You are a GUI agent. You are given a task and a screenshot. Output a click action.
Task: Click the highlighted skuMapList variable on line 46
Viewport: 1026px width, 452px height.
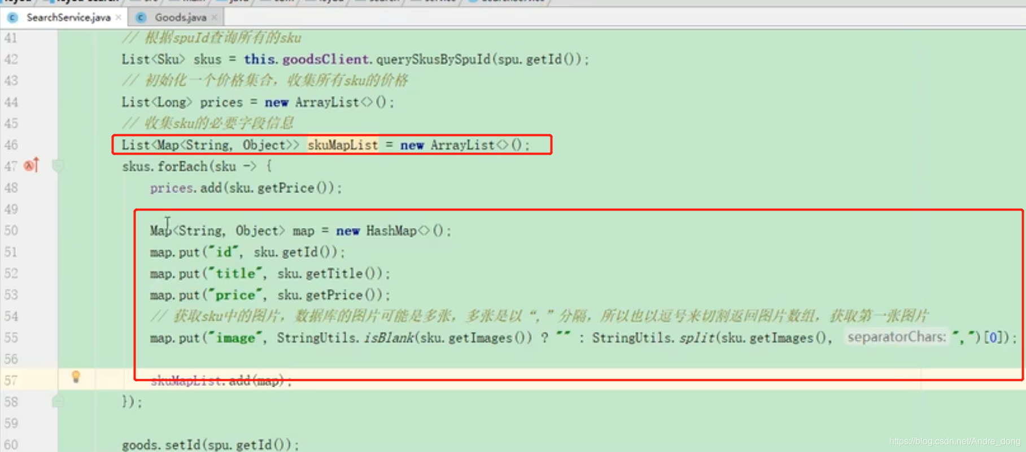(343, 145)
